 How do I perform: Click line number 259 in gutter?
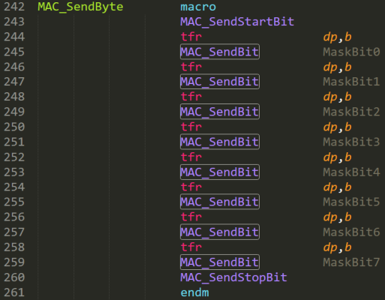(14, 262)
